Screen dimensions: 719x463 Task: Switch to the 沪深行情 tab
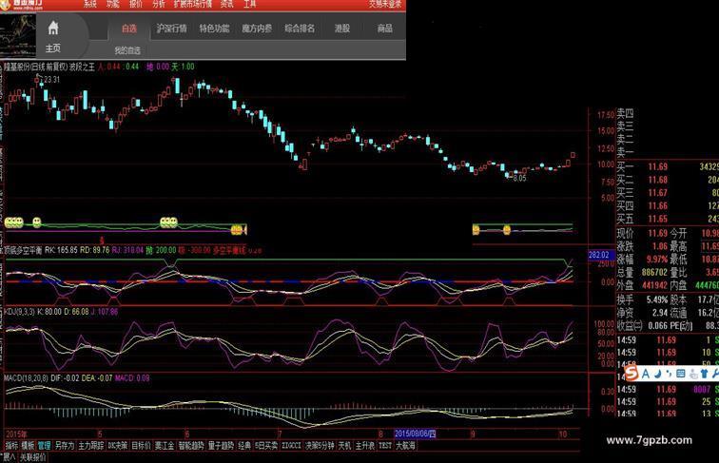click(x=171, y=29)
